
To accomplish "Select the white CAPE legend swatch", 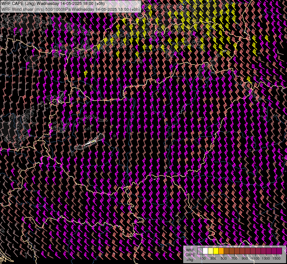I will pyautogui.click(x=206, y=251).
